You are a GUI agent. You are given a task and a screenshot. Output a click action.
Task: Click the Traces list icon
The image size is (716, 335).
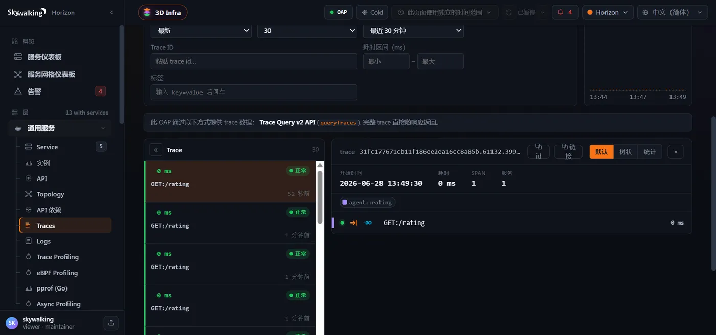(x=28, y=226)
